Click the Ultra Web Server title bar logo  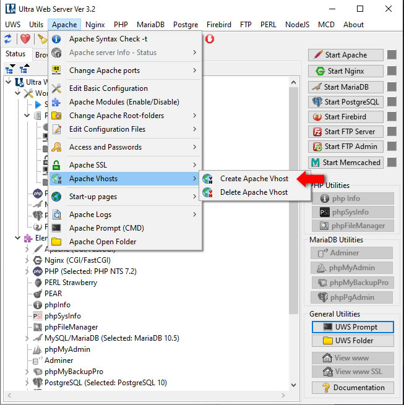pyautogui.click(x=11, y=9)
